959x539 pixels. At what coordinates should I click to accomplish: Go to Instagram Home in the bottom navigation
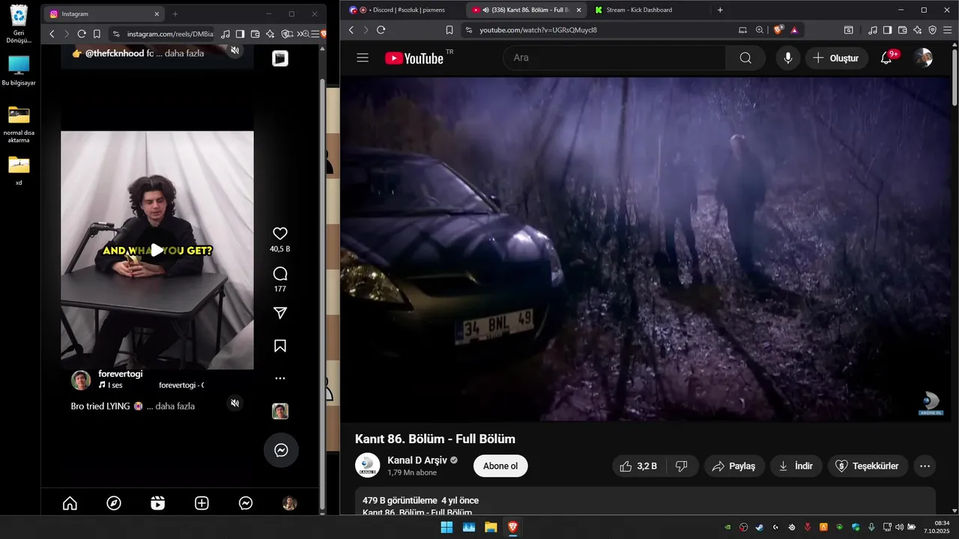coord(70,504)
